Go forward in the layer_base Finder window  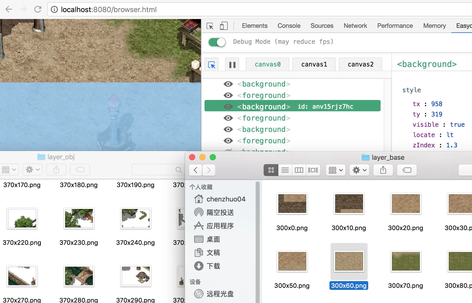pyautogui.click(x=209, y=170)
